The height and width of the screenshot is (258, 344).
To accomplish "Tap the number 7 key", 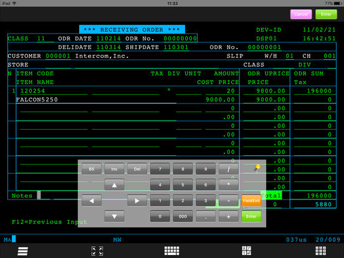I will 160,169.
